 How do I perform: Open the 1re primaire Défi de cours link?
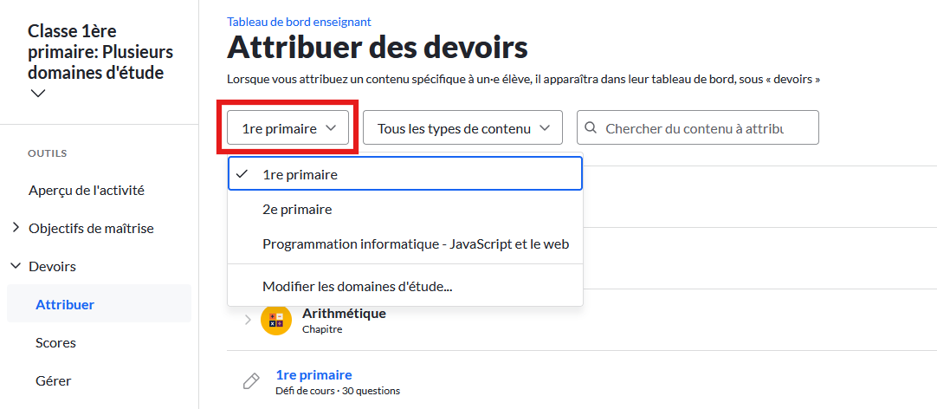313,375
